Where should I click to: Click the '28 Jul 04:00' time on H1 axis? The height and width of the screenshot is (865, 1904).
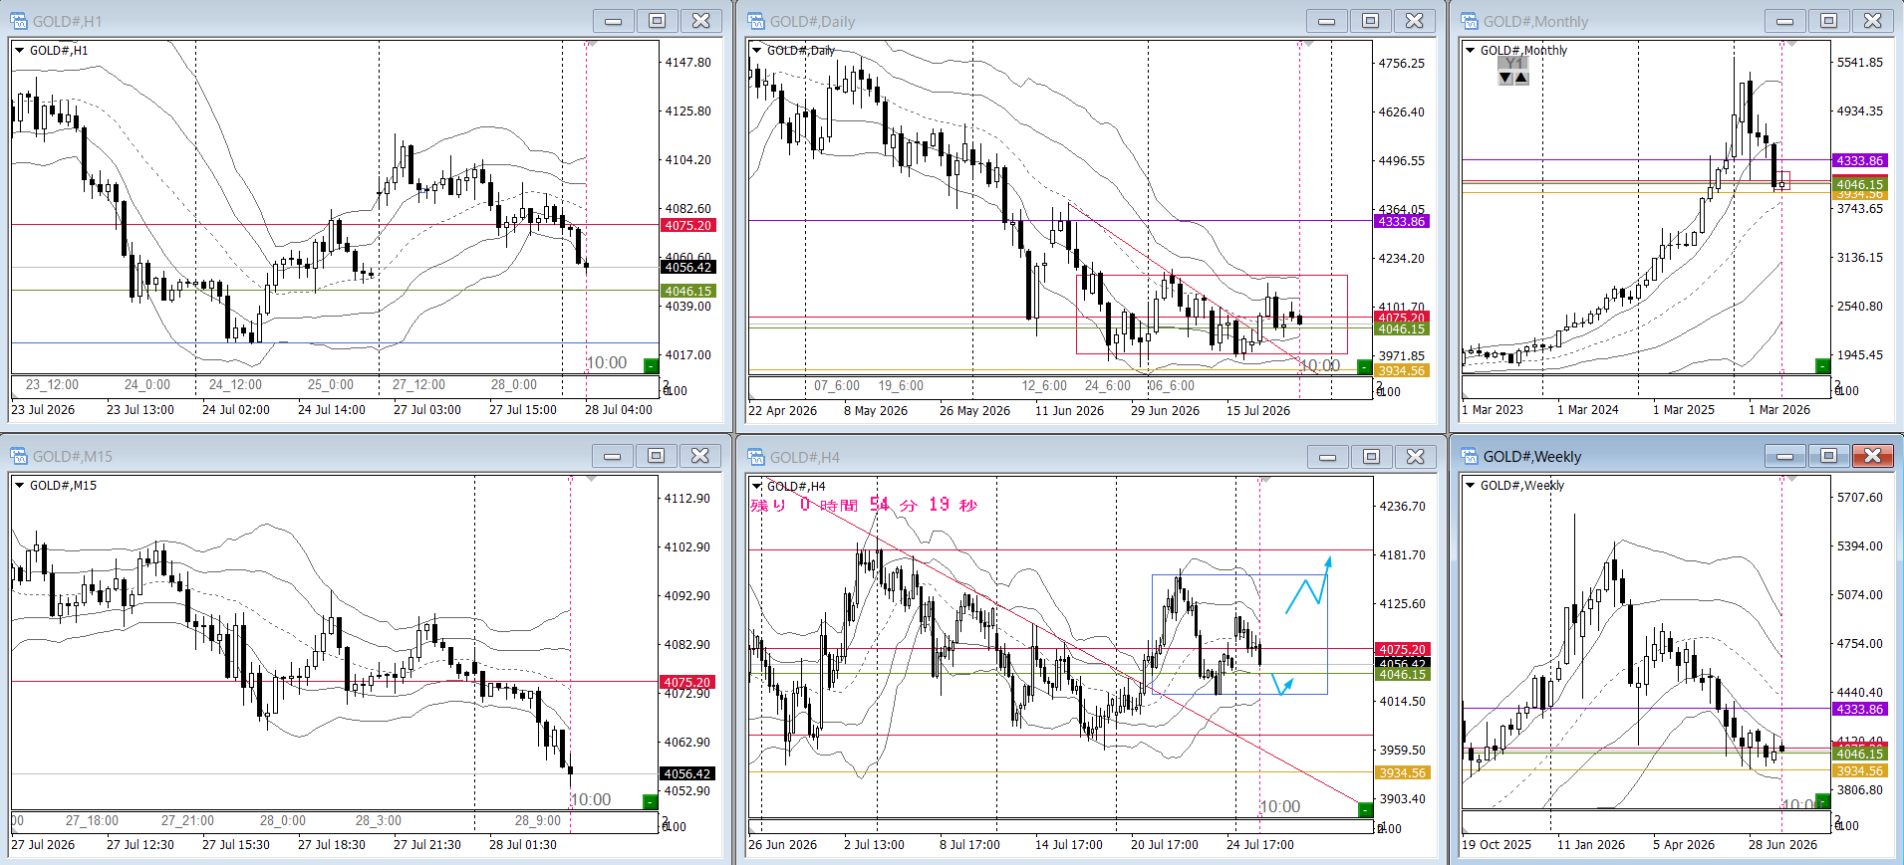point(619,409)
